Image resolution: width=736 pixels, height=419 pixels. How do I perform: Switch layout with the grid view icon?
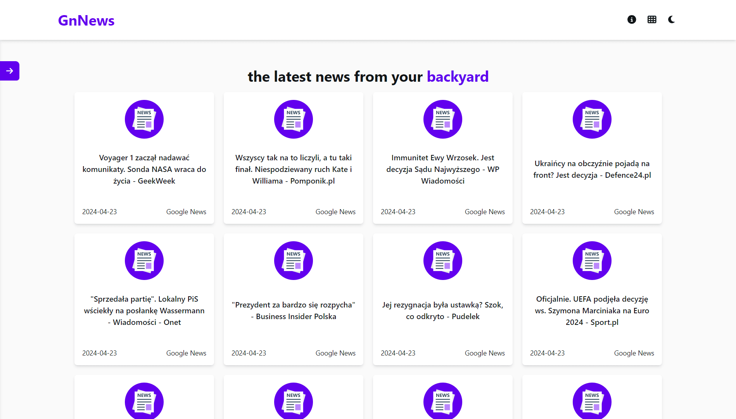pos(652,19)
